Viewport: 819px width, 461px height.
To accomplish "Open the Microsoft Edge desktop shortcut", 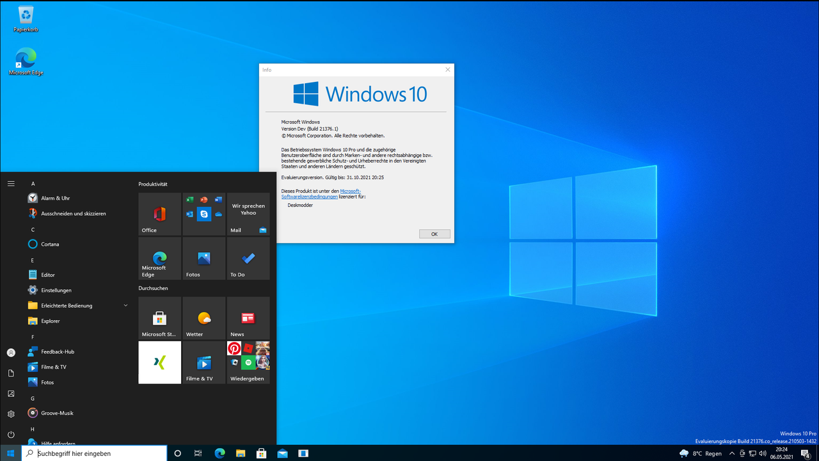I will pyautogui.click(x=26, y=61).
